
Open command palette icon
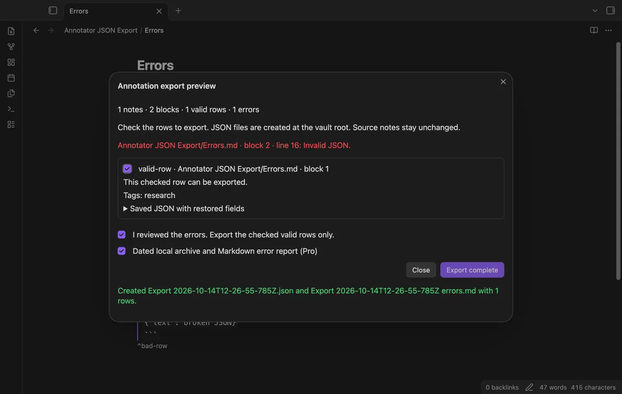point(11,109)
